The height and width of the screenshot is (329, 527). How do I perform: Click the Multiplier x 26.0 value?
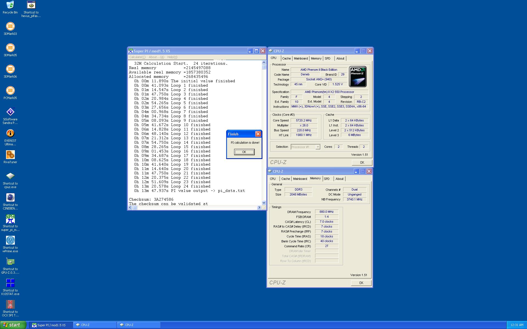[x=304, y=125]
